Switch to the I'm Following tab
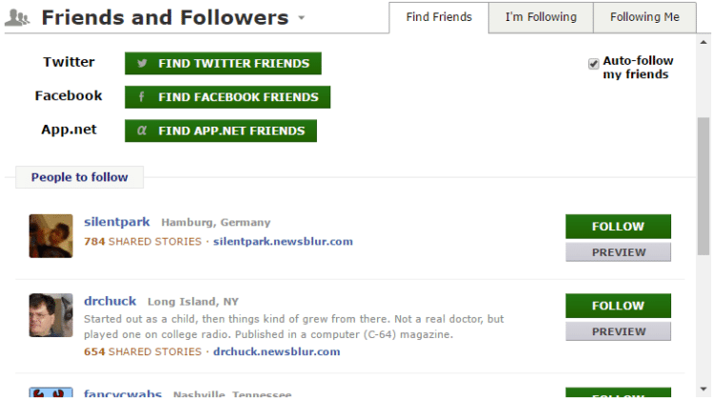 (541, 17)
